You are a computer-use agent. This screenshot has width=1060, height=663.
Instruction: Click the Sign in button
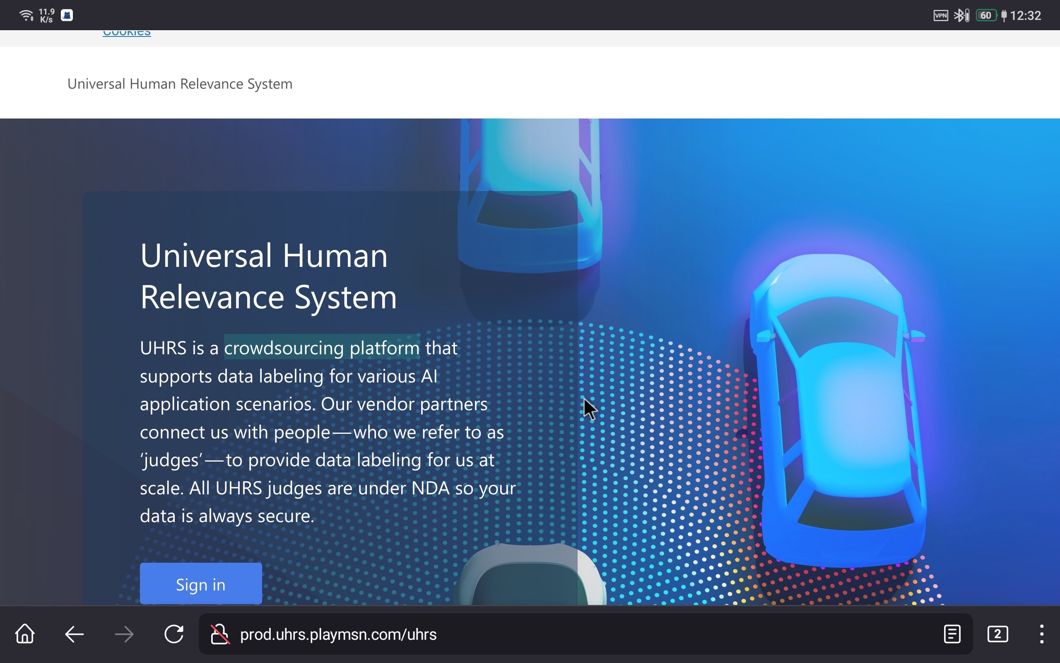click(x=200, y=584)
